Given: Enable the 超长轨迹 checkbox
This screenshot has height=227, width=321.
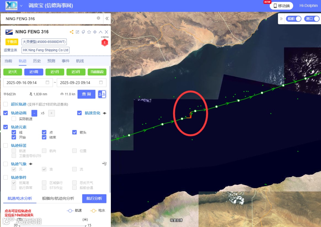Looking at the screenshot, I should (x=6, y=104).
